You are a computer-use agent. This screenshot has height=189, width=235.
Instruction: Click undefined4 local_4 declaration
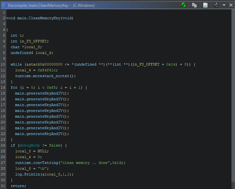(x=32, y=53)
